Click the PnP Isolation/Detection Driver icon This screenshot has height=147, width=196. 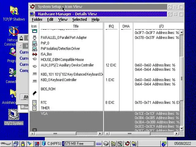[35, 49]
